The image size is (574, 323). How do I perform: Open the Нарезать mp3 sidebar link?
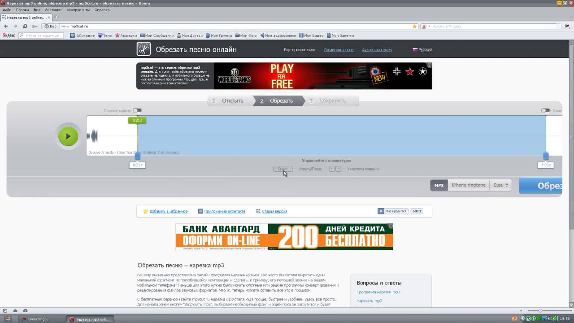tap(369, 301)
